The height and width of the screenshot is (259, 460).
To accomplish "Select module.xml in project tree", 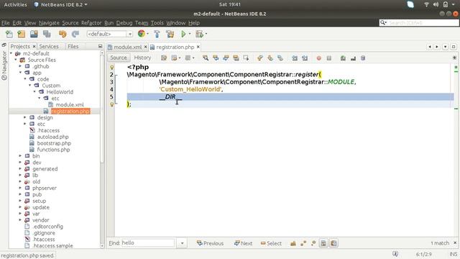I will coord(70,104).
